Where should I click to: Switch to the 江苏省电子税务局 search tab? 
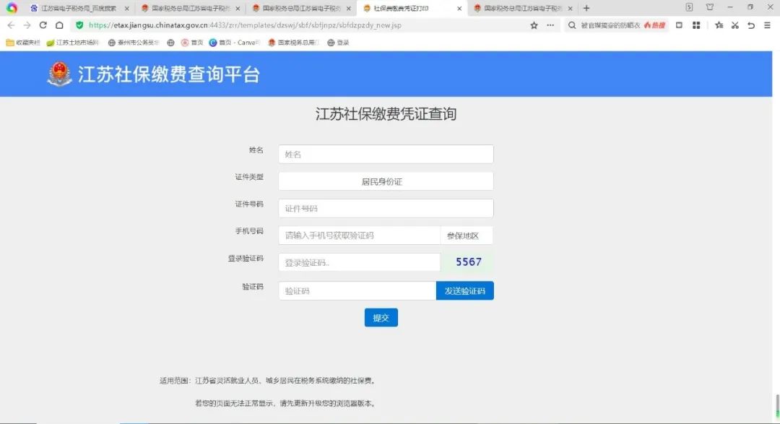point(78,8)
